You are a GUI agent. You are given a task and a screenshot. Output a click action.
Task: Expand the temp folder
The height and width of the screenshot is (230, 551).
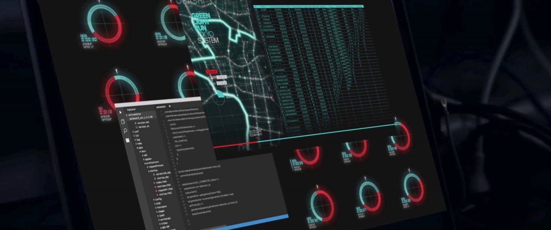pos(139,144)
